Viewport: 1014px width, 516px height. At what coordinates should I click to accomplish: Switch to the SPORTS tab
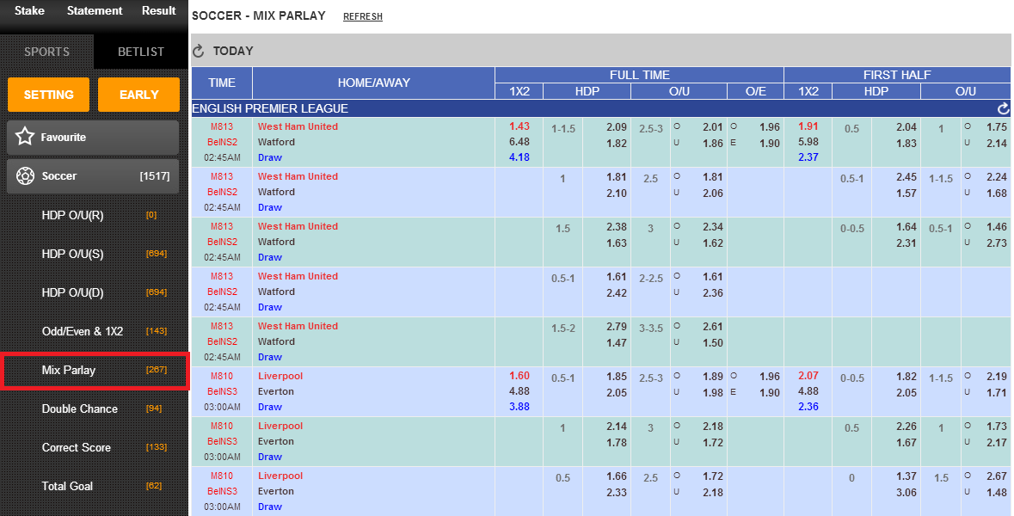46,52
